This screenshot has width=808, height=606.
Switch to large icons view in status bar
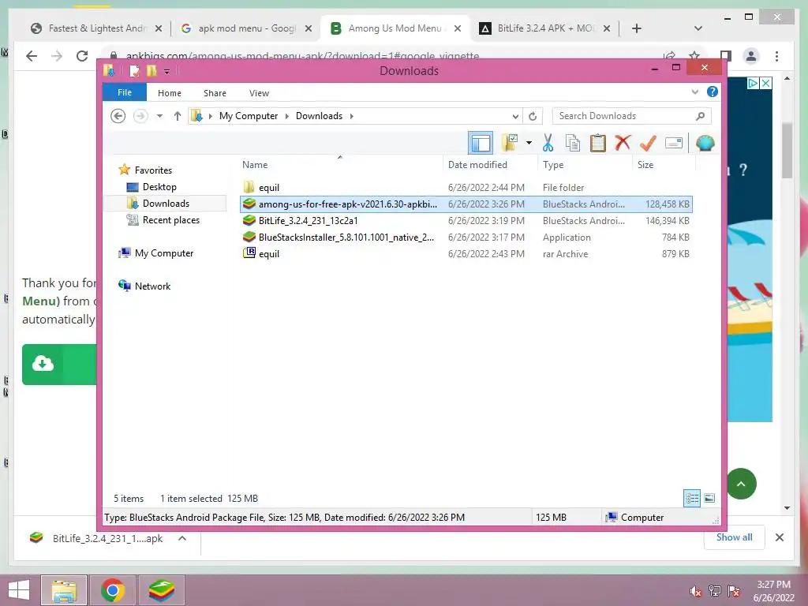[x=709, y=498]
